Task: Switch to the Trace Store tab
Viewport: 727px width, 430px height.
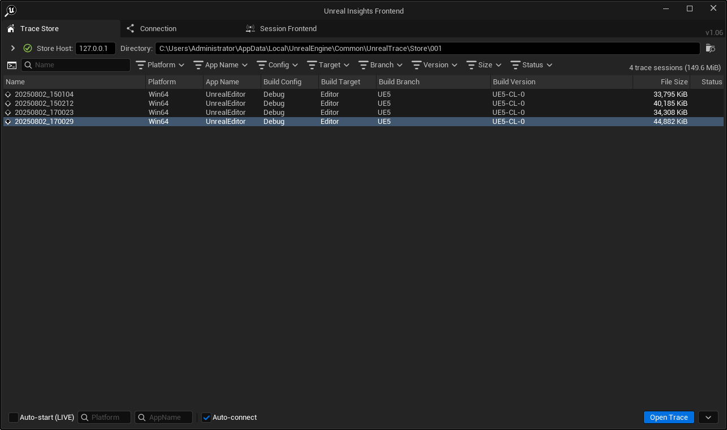Action: tap(60, 28)
